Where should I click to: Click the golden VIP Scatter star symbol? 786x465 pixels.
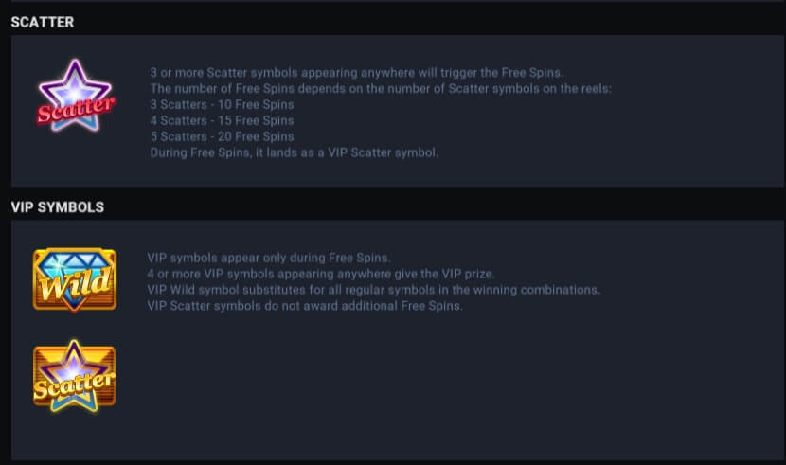coord(74,377)
